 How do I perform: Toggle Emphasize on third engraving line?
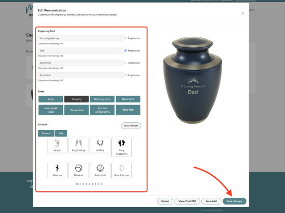(126, 63)
